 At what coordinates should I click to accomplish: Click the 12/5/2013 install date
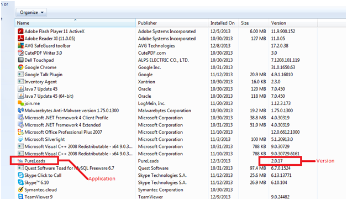point(220,31)
